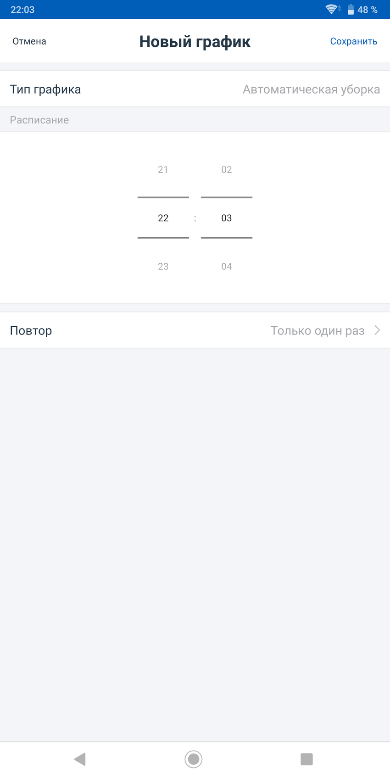Tap the selected minute value 03
The width and height of the screenshot is (390, 780).
click(227, 218)
